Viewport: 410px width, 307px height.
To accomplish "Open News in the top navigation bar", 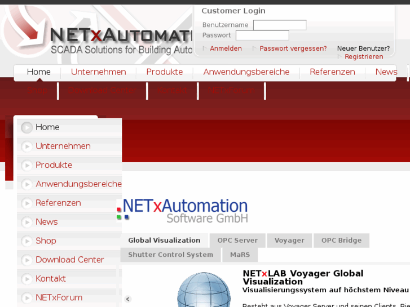I will pyautogui.click(x=386, y=72).
